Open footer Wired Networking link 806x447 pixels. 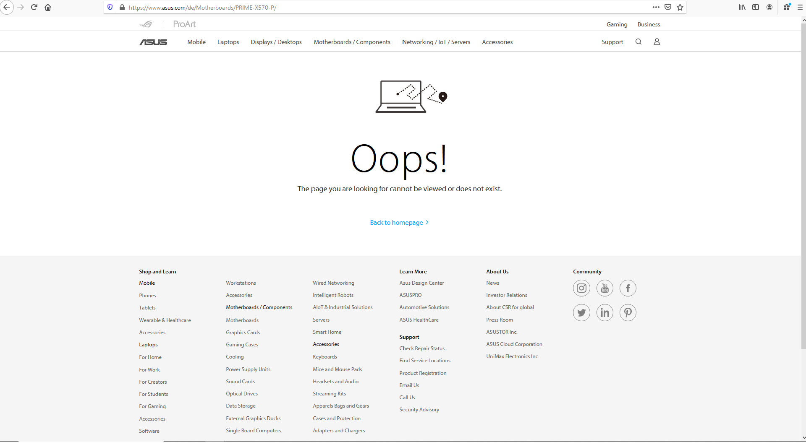[333, 283]
